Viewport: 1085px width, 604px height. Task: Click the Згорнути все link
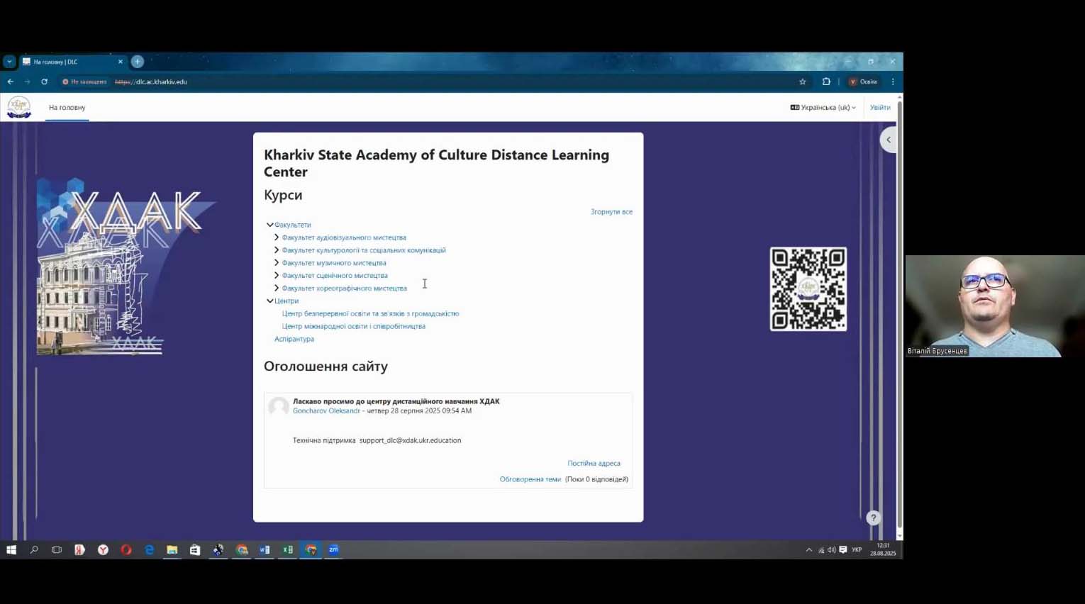tap(611, 212)
